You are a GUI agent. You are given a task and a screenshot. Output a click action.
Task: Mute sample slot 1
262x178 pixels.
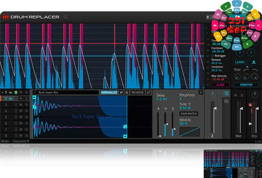point(21,92)
